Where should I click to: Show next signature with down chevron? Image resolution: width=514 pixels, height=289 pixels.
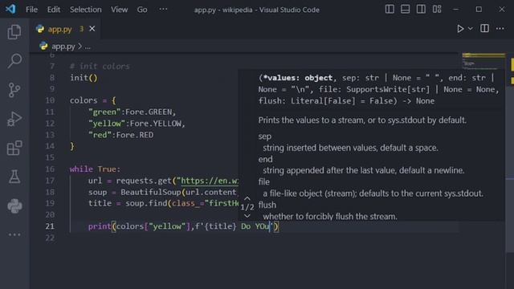[x=247, y=216]
